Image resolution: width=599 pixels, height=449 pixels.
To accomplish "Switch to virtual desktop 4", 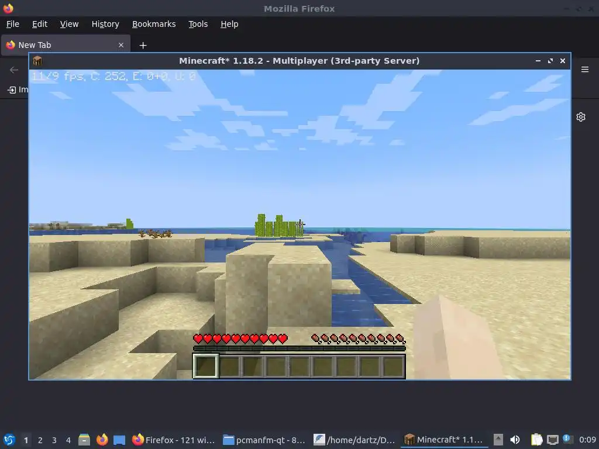I will [x=68, y=440].
